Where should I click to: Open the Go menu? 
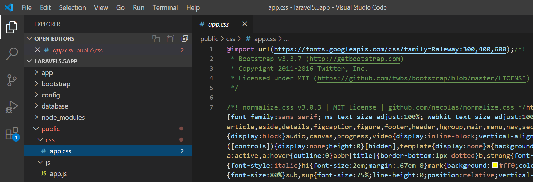120,7
